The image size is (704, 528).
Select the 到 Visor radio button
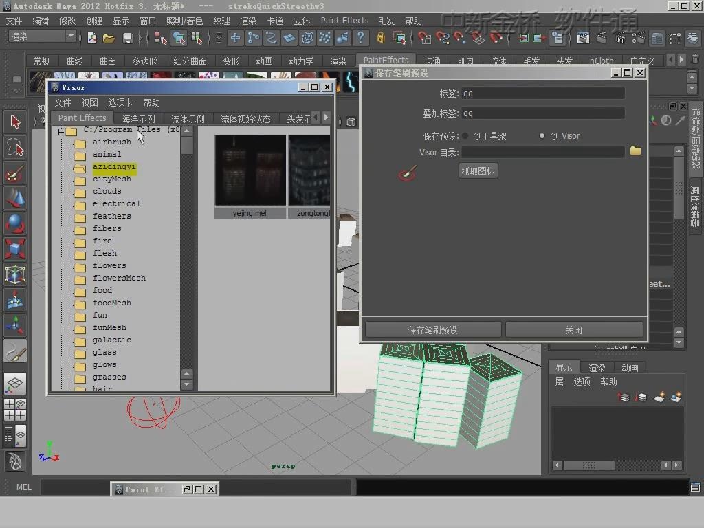click(542, 135)
